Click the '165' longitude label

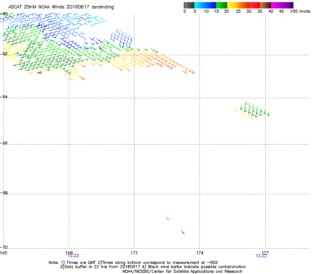[x=3, y=253]
